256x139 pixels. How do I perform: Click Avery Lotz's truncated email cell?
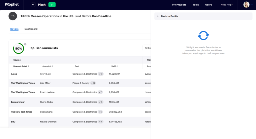click(x=147, y=74)
